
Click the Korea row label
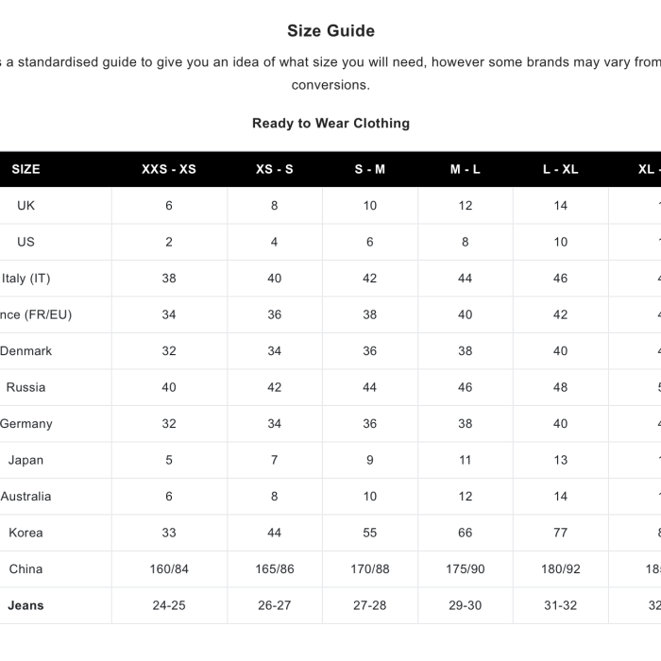click(25, 533)
